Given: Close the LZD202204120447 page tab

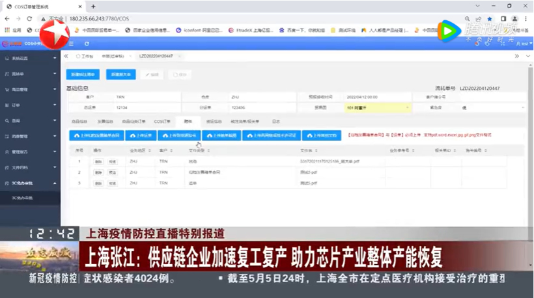Looking at the screenshot, I should (179, 56).
